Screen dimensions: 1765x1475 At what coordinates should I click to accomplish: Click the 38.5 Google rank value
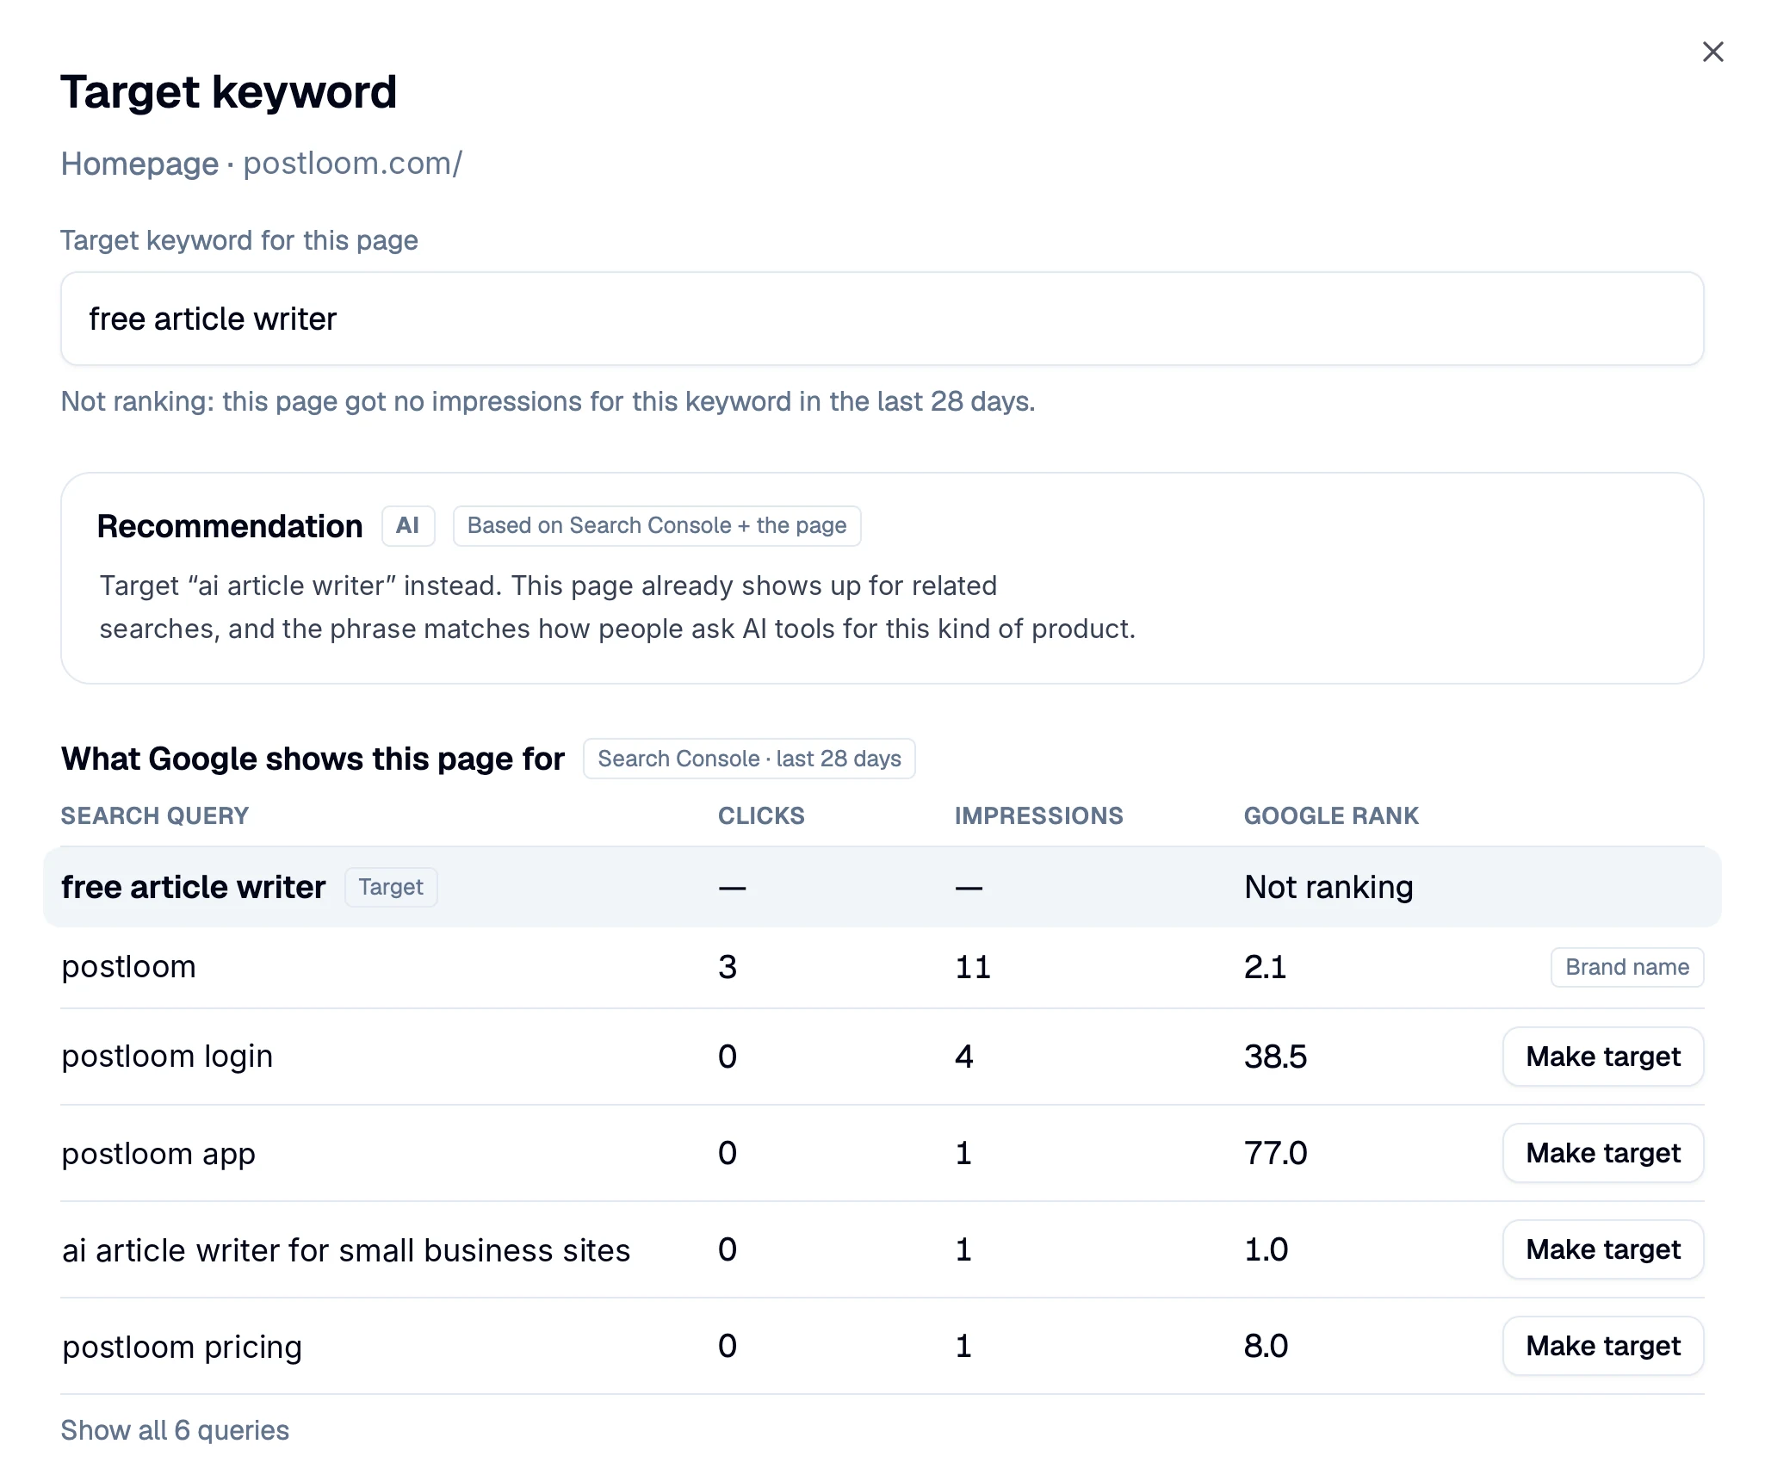(x=1275, y=1057)
